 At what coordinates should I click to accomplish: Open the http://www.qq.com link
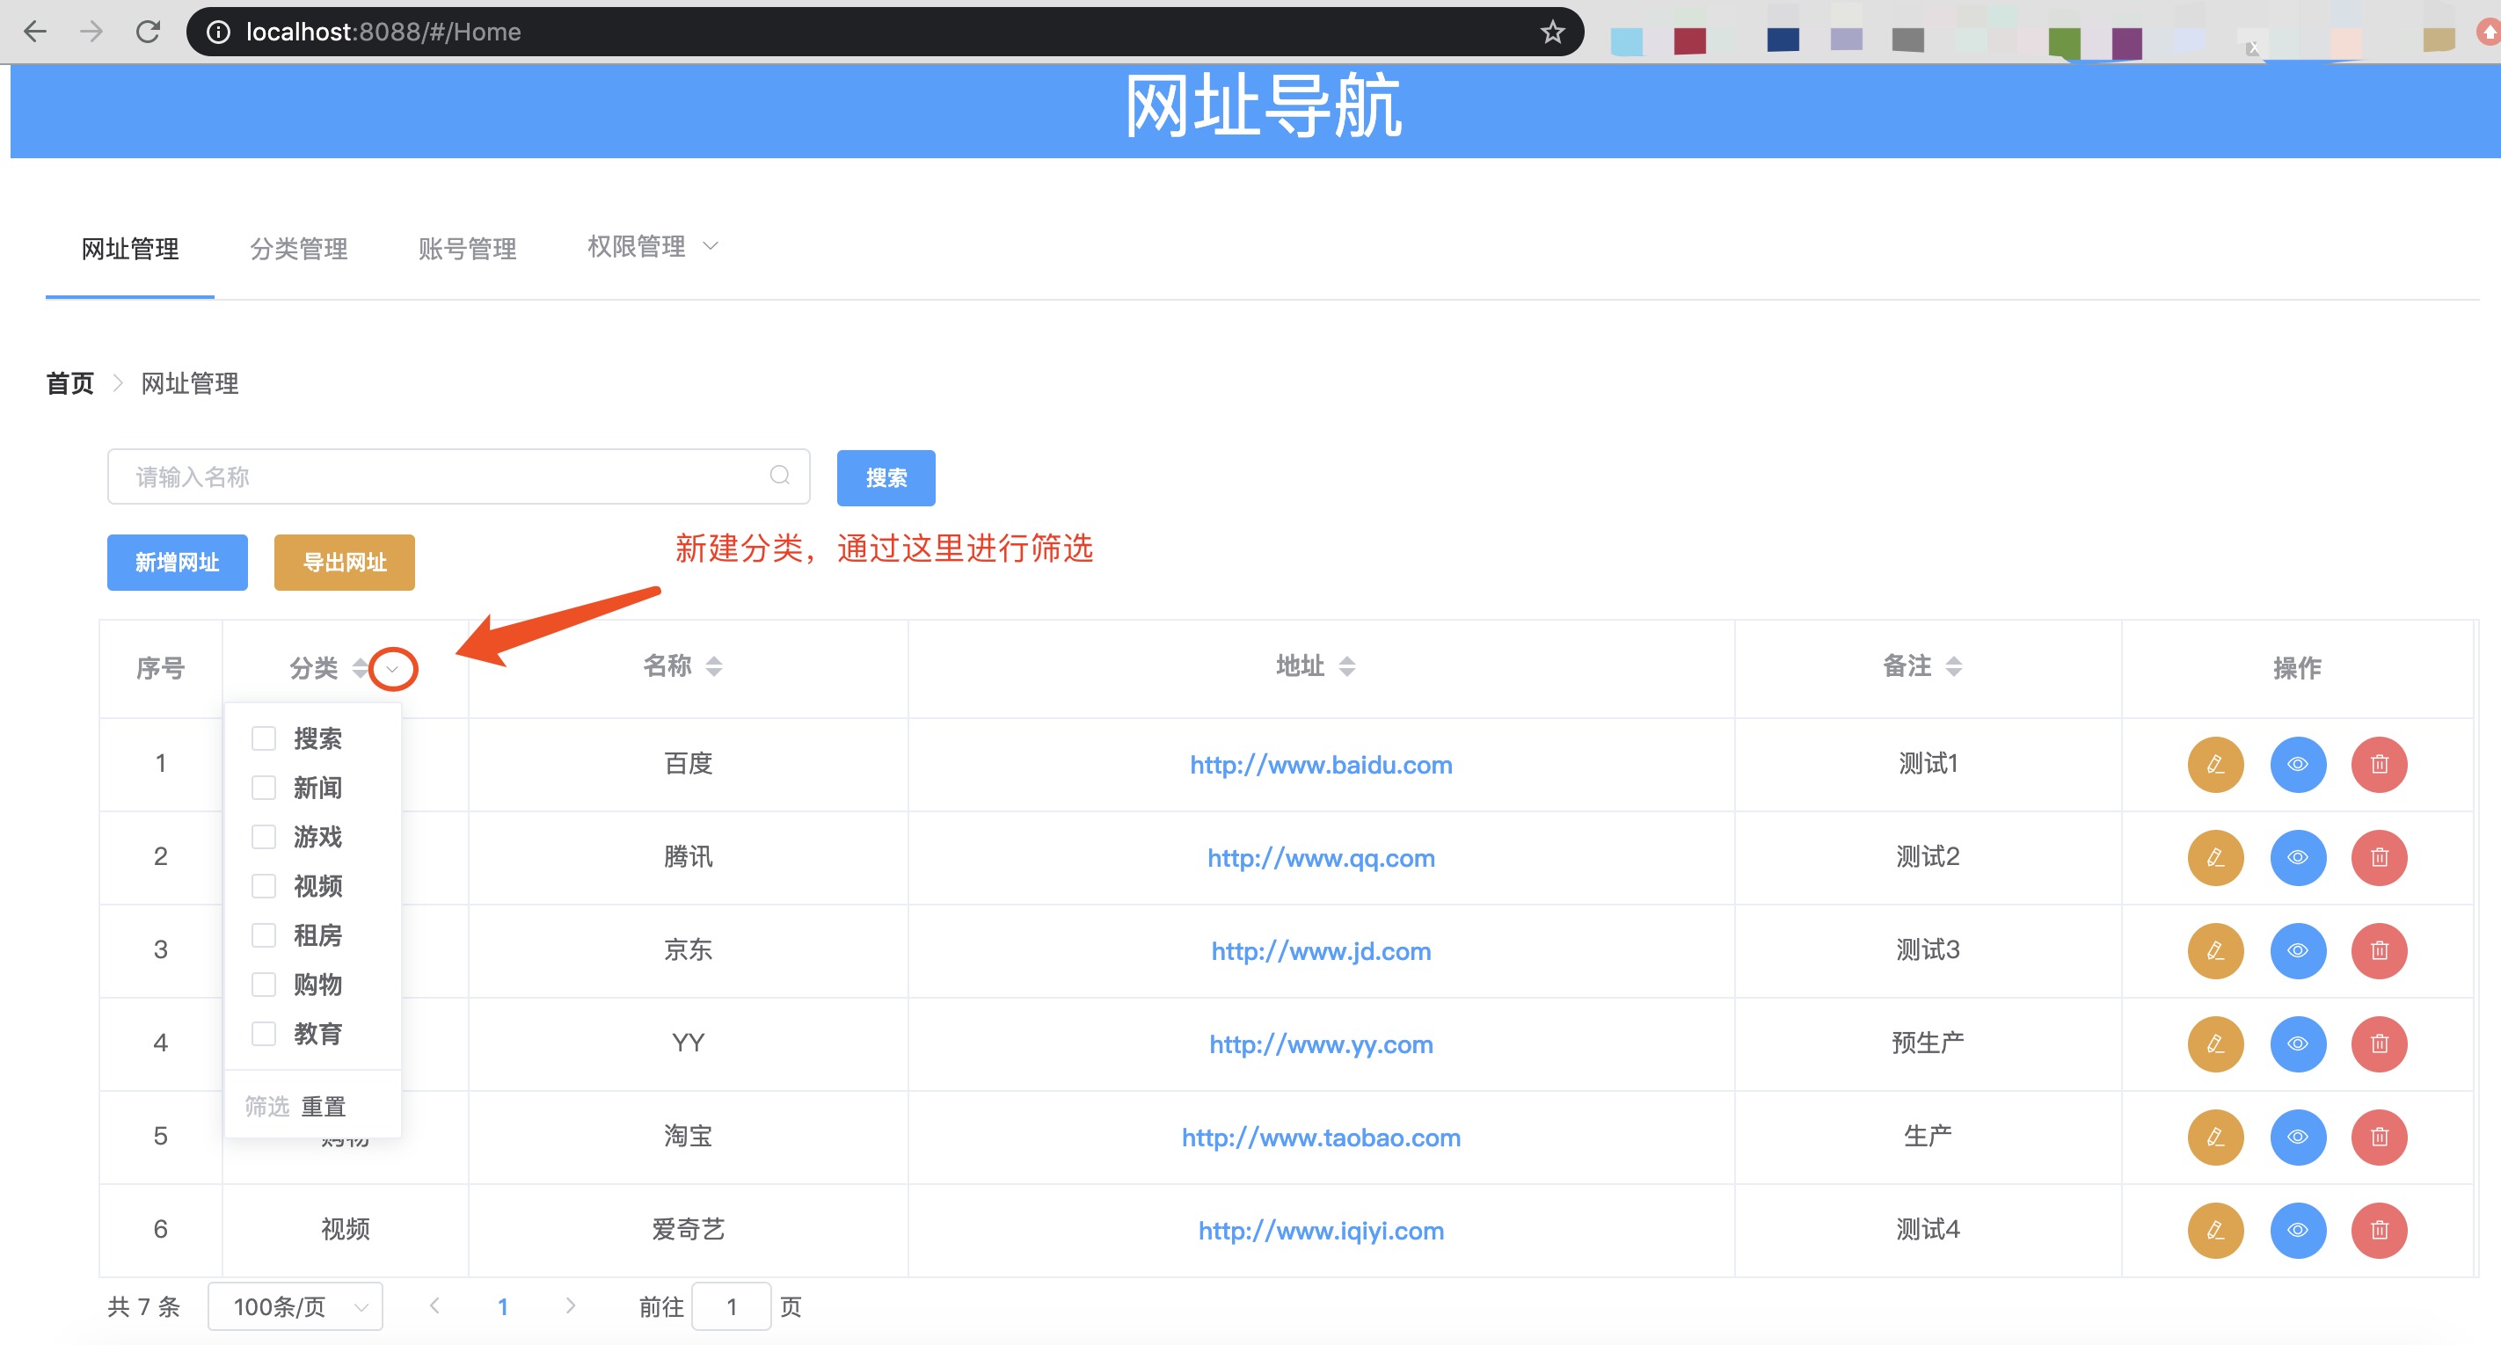point(1322,859)
